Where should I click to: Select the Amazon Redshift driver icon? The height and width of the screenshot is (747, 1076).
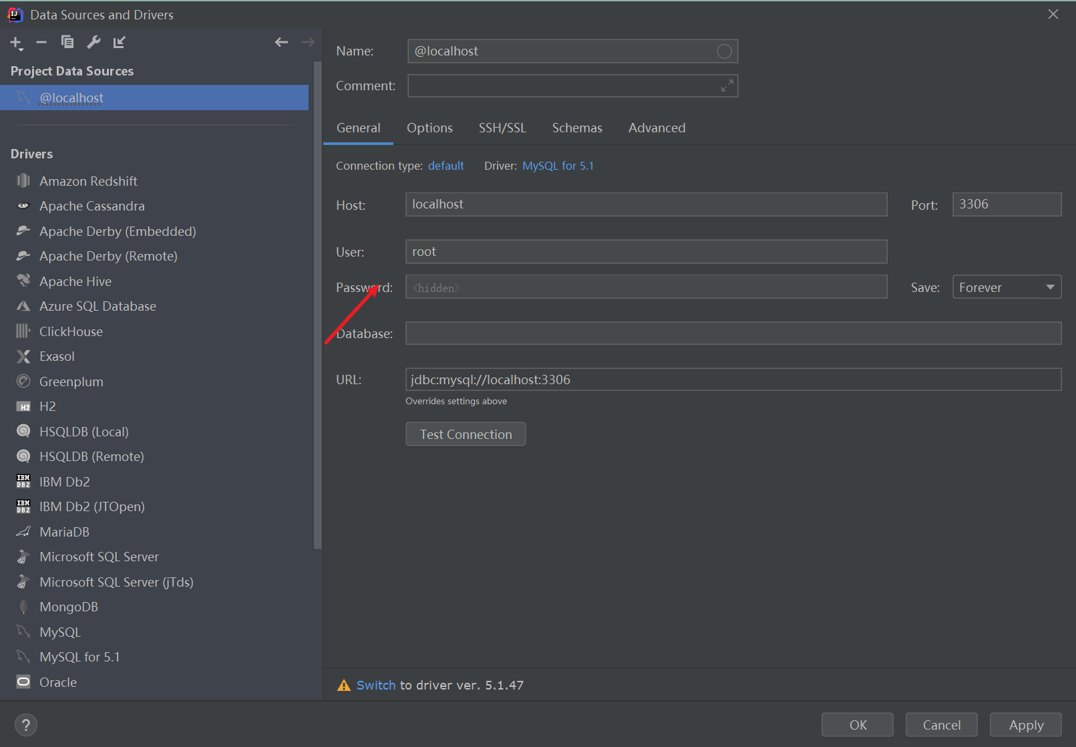tap(23, 181)
